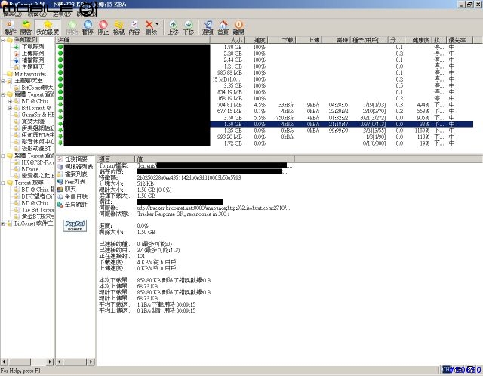This screenshot has height=376, width=483.
Task: Move task down with 下移 icon
Action: pyautogui.click(x=188, y=27)
